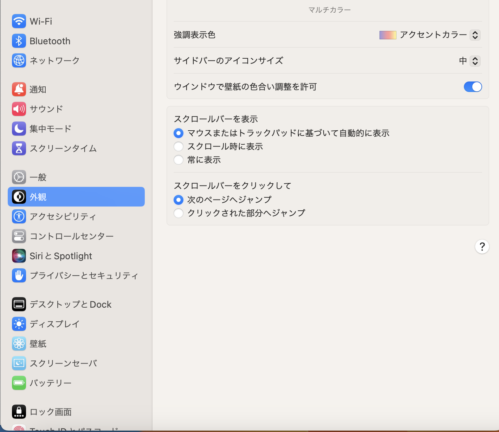Select スクロール時に表示 radio button

tap(179, 146)
